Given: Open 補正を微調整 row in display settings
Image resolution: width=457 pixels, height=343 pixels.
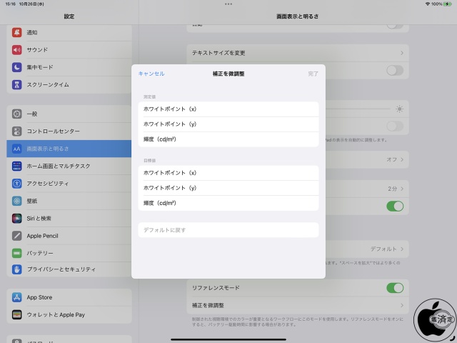Looking at the screenshot, I should pos(298,305).
